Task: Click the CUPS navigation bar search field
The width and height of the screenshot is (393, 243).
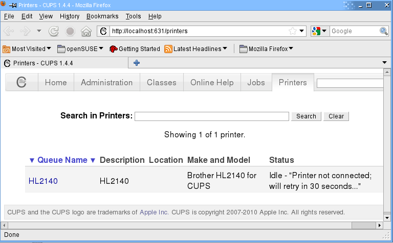Action: tap(350, 83)
